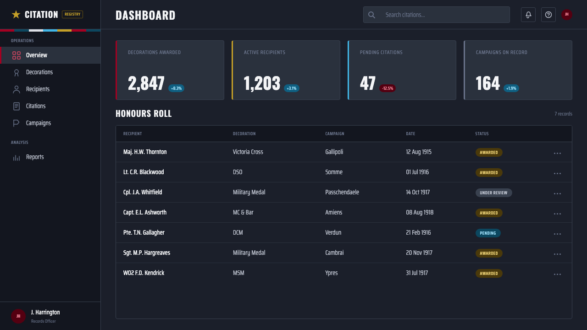The width and height of the screenshot is (587, 330).
Task: Sort by the Date column header
Action: pyautogui.click(x=410, y=134)
